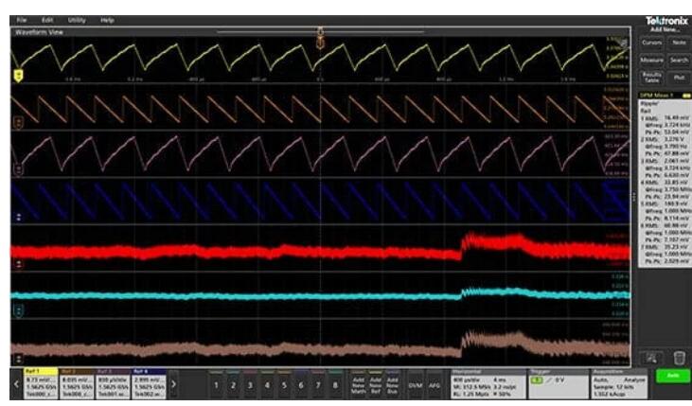Turn on channel 1
The height and width of the screenshot is (406, 692).
tap(216, 385)
